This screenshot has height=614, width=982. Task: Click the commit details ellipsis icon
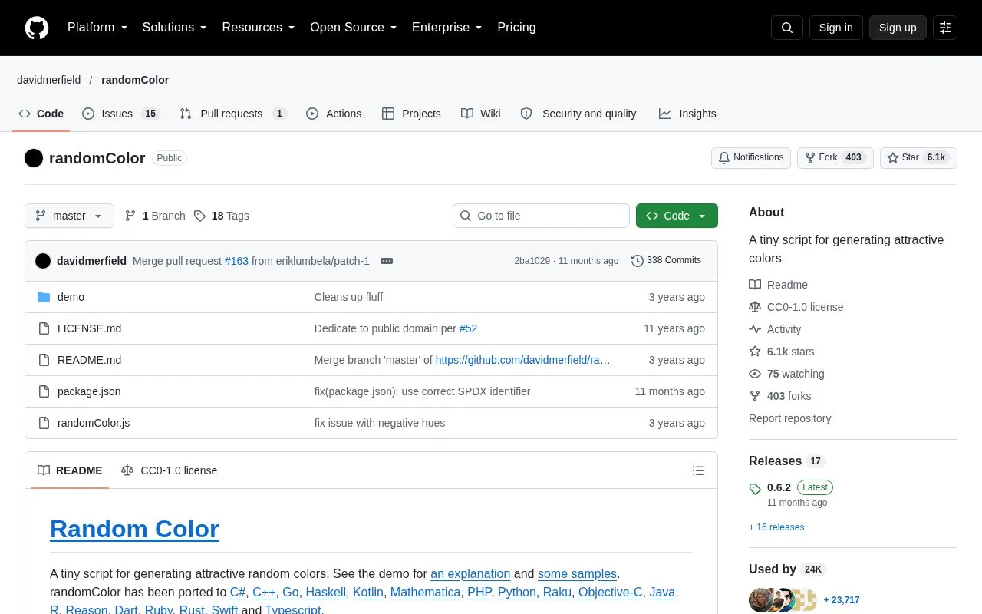point(387,261)
